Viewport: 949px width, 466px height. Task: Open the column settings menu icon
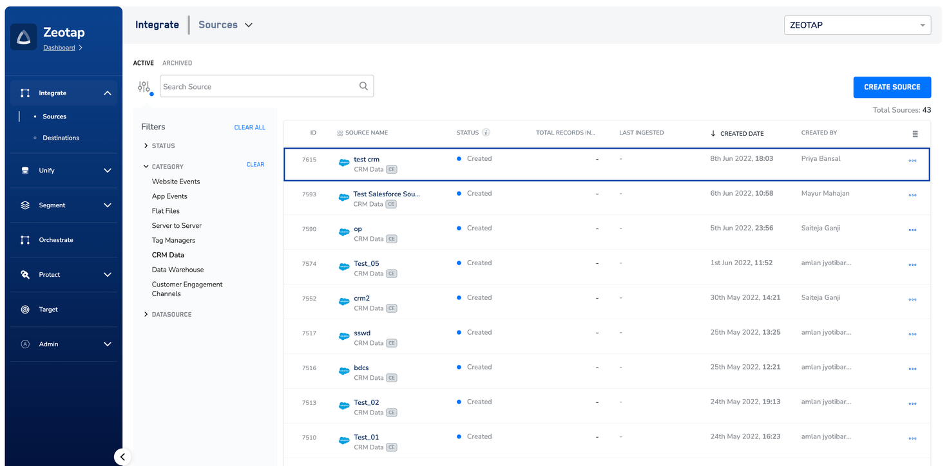click(x=915, y=134)
